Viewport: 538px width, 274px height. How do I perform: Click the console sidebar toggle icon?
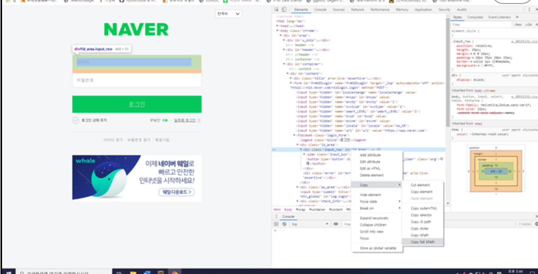pos(276,224)
